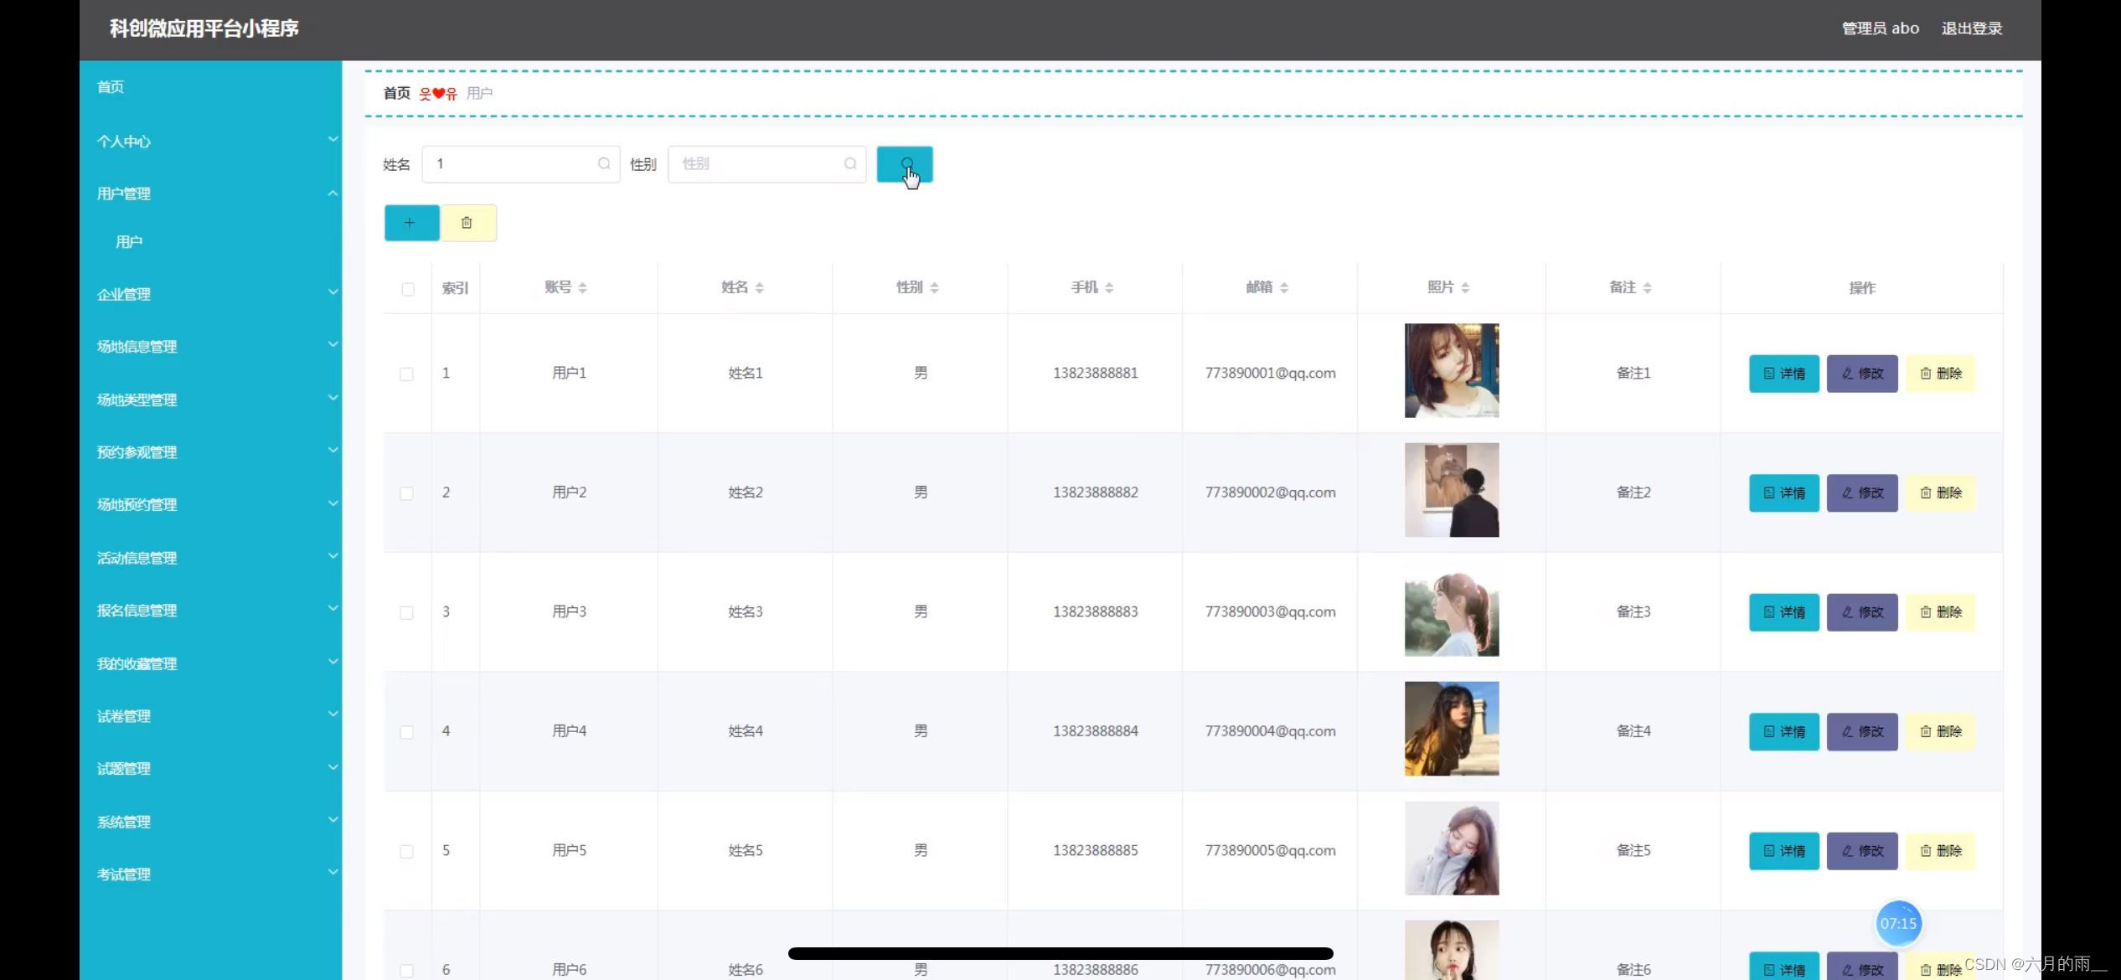This screenshot has height=980, width=2121.
Task: Click the photo thumbnail of 用户4
Action: coord(1451,729)
